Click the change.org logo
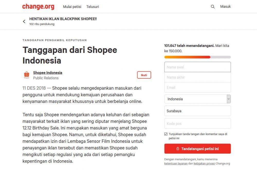Screen dimensions: 257x170 tap(38, 7)
